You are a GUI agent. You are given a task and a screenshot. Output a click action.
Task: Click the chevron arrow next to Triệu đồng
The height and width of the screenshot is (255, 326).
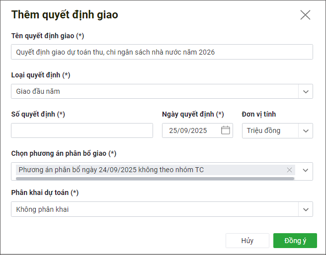tap(306, 131)
